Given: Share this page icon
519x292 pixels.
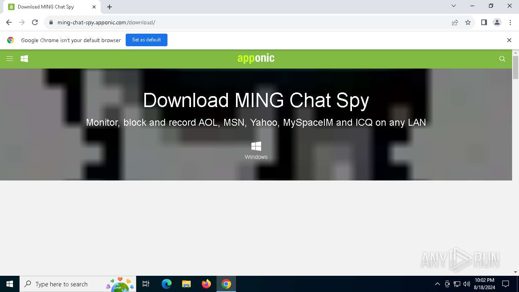Looking at the screenshot, I should tap(455, 22).
